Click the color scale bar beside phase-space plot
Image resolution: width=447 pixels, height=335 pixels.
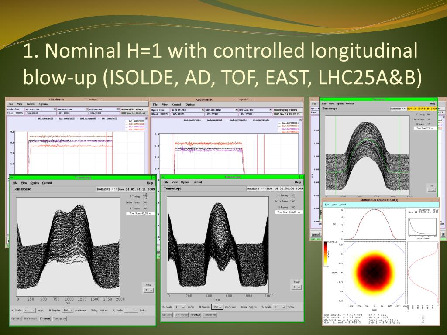click(325, 254)
